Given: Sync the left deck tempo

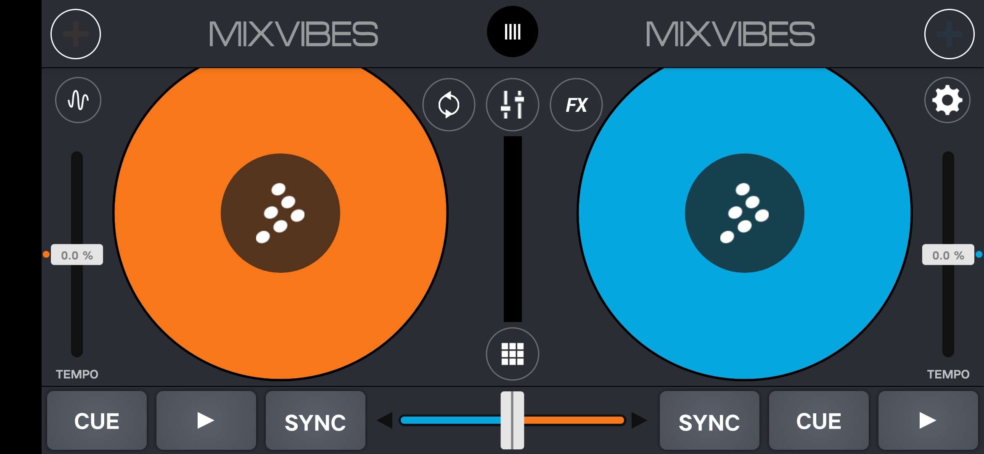Looking at the screenshot, I should tap(315, 420).
